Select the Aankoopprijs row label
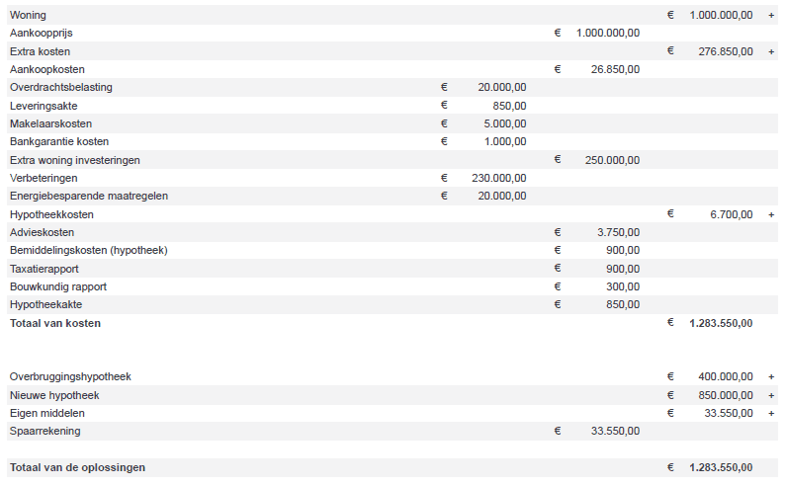Screen dimensions: 785x486 42,33
